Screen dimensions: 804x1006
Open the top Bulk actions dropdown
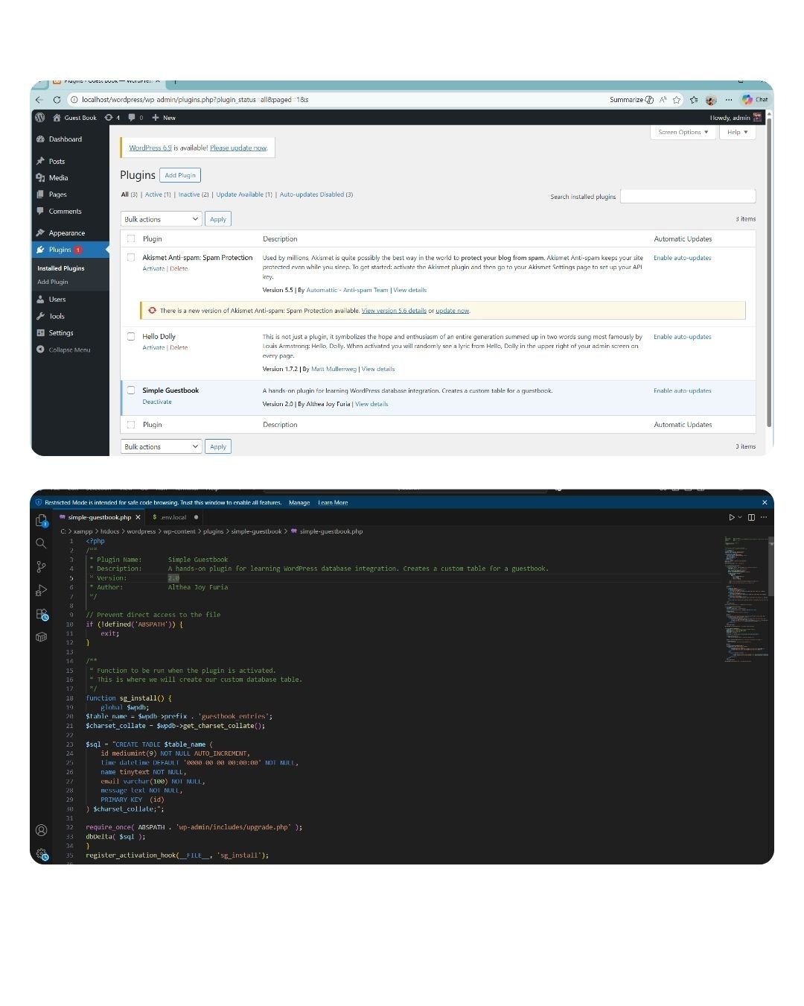coord(161,219)
